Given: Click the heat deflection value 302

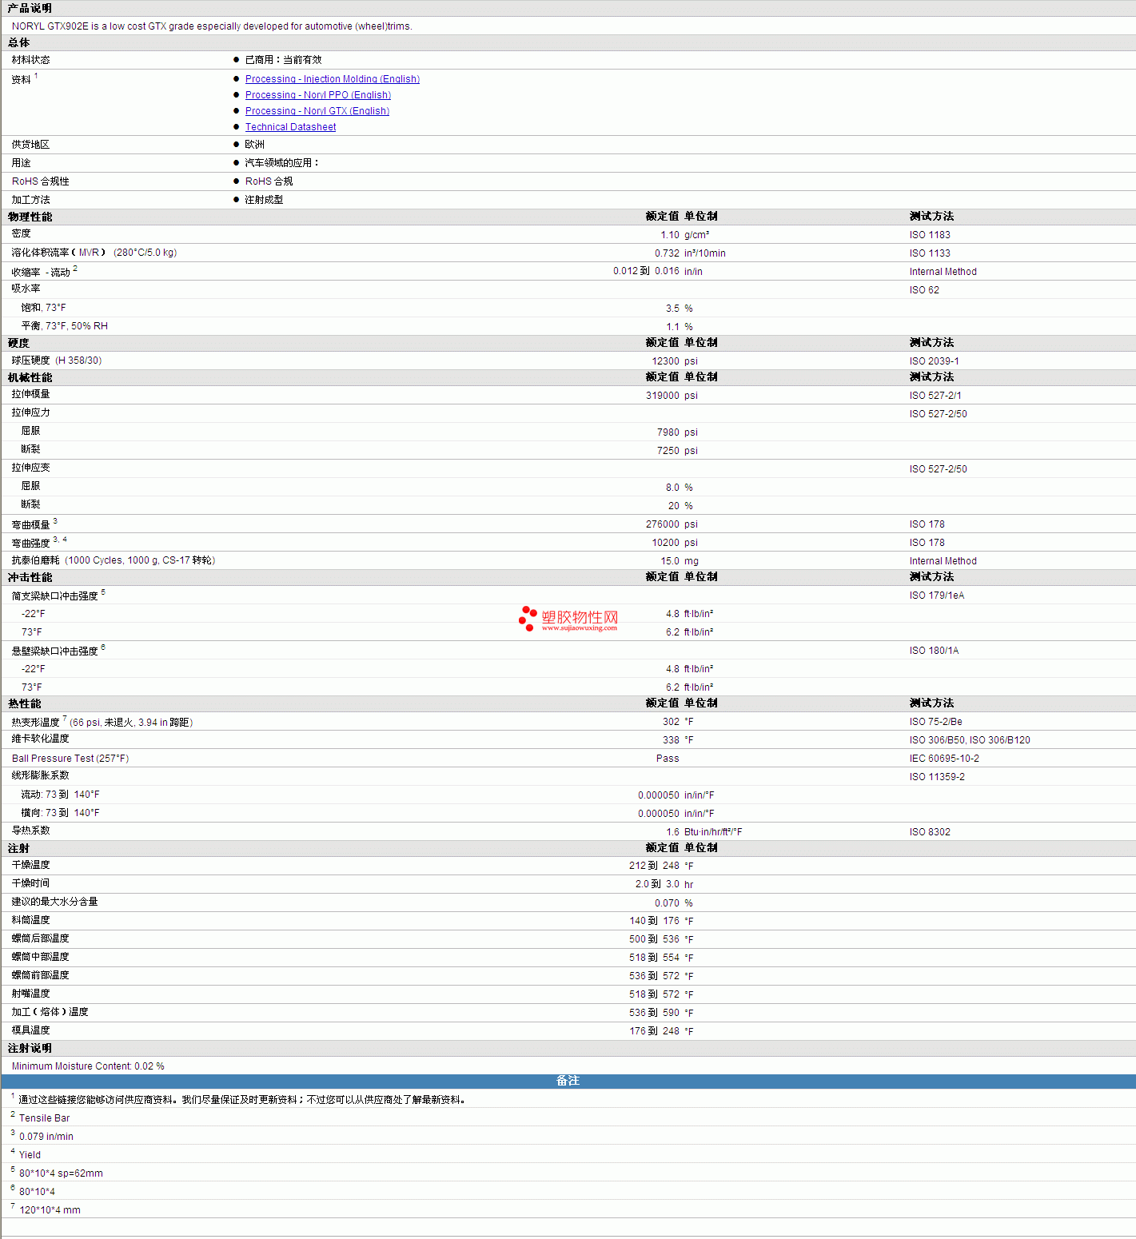Looking at the screenshot, I should pyautogui.click(x=671, y=722).
